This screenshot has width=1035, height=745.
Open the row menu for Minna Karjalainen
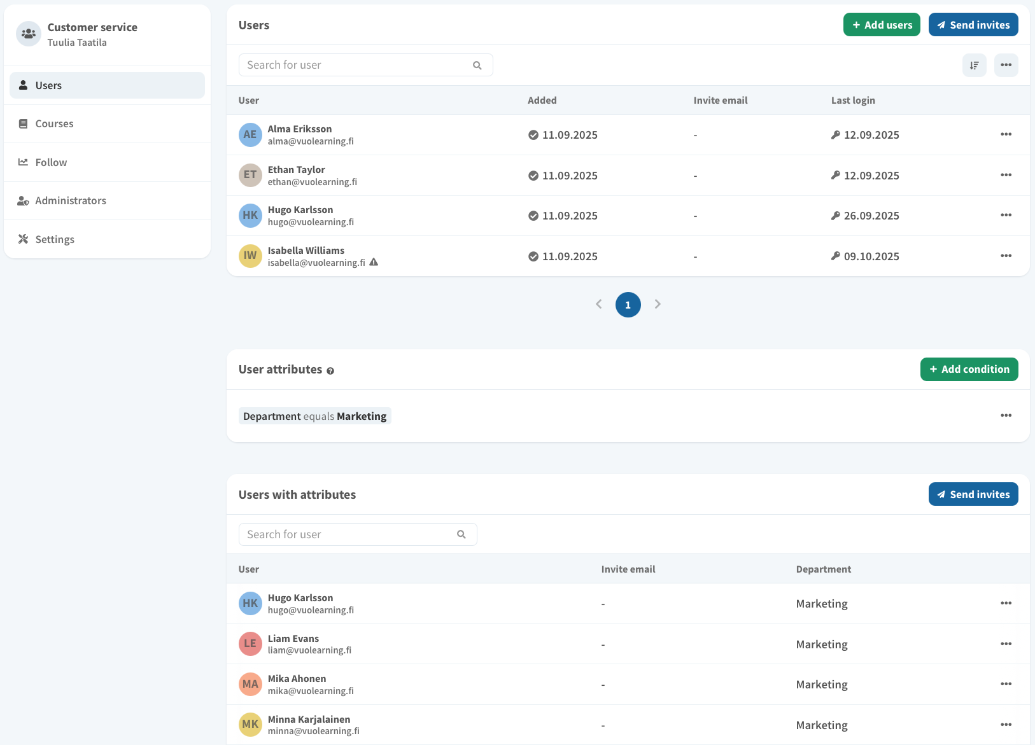[x=1006, y=725]
